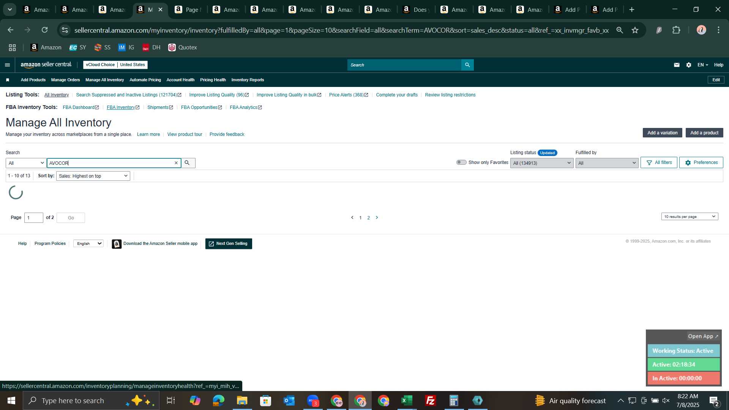Screen dimensions: 729x410
Task: Open the Seller Central hamburger menu
Action: click(x=7, y=65)
